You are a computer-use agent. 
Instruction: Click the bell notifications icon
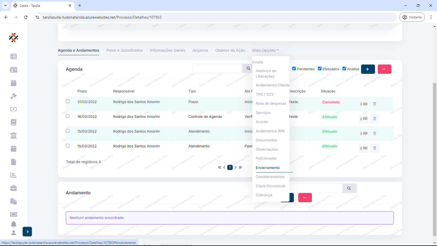click(13, 224)
